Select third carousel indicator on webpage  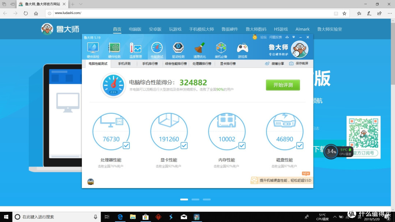pyautogui.click(x=207, y=199)
